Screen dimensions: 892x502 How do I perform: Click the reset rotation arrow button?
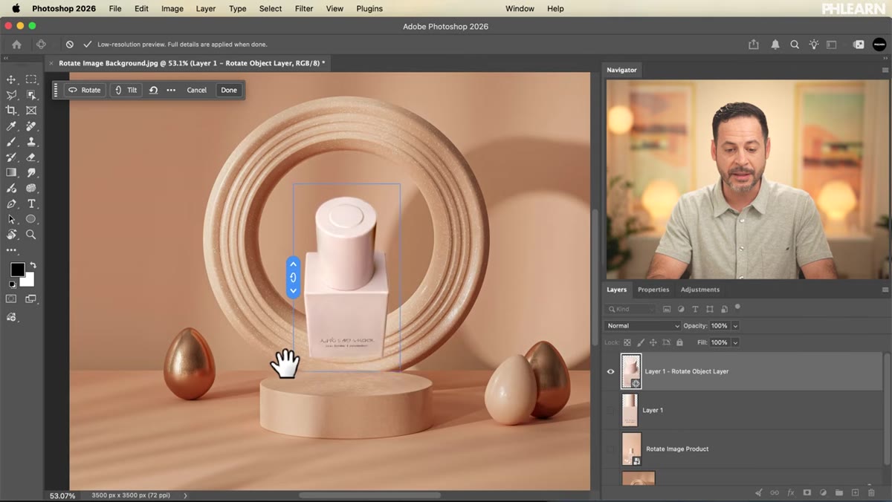[x=153, y=90]
